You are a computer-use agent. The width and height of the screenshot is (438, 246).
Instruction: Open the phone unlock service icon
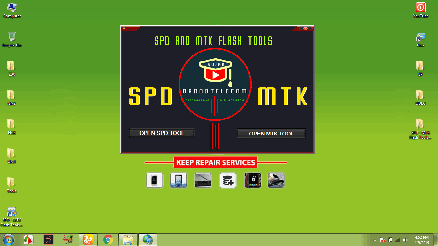(x=252, y=180)
